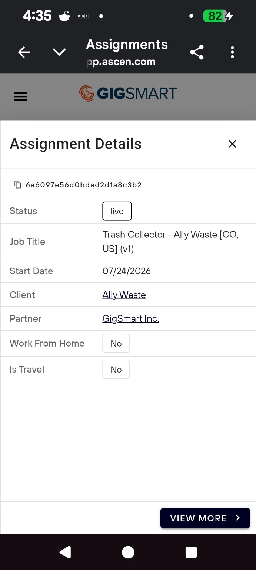Go back with the browser arrow
The image size is (256, 570).
(24, 52)
